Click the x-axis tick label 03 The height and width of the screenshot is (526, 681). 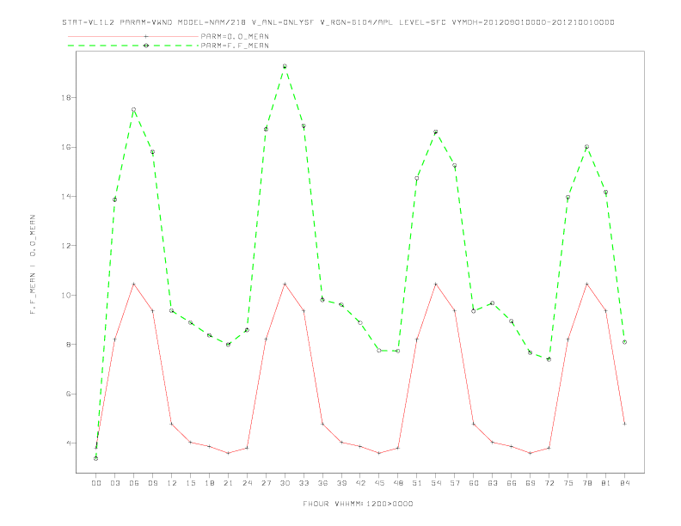(x=114, y=483)
